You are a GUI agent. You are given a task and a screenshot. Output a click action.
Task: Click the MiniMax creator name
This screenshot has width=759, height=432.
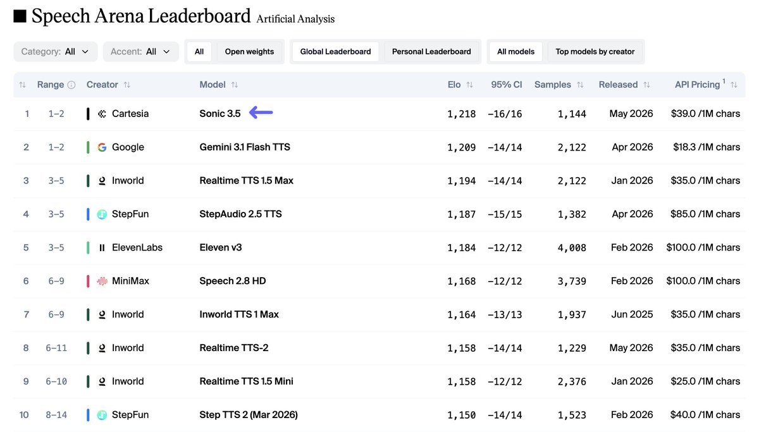click(130, 281)
